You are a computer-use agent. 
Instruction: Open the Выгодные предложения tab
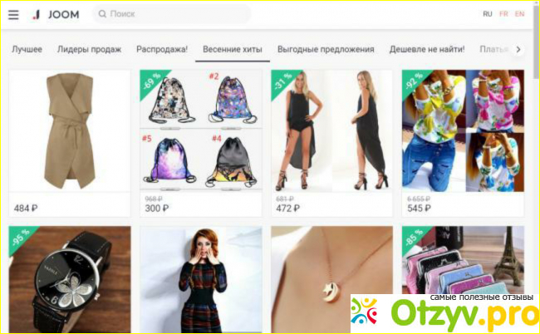326,50
